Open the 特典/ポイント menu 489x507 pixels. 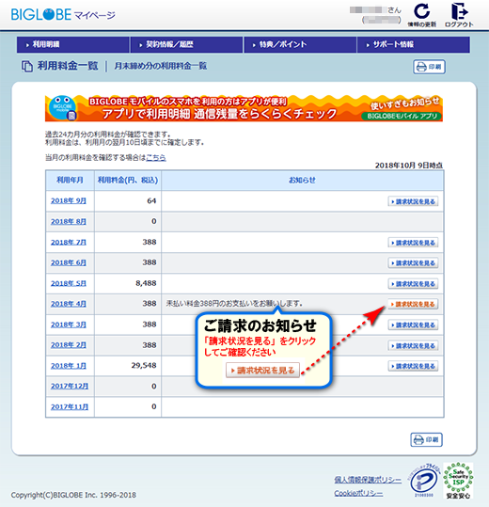click(300, 44)
